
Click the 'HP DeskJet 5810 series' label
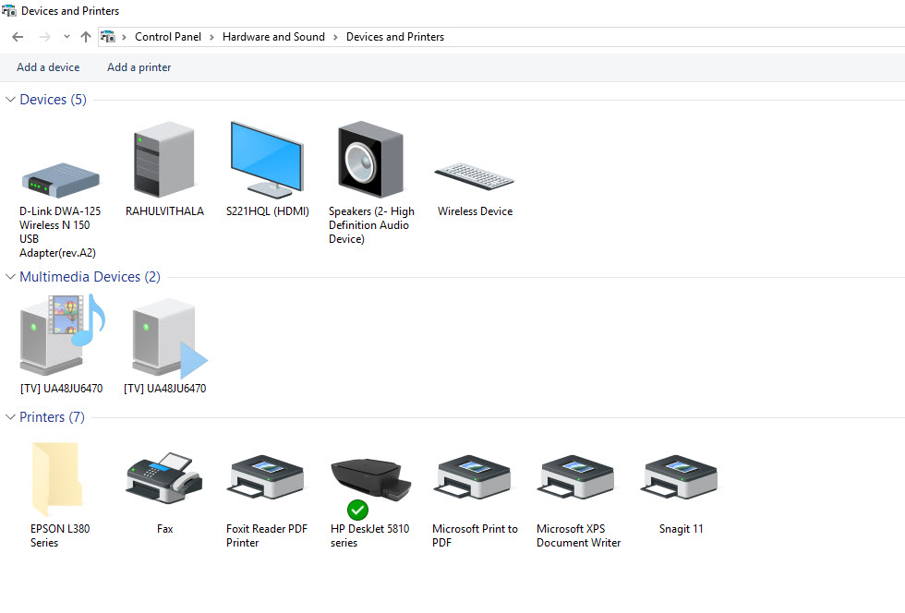pyautogui.click(x=370, y=535)
